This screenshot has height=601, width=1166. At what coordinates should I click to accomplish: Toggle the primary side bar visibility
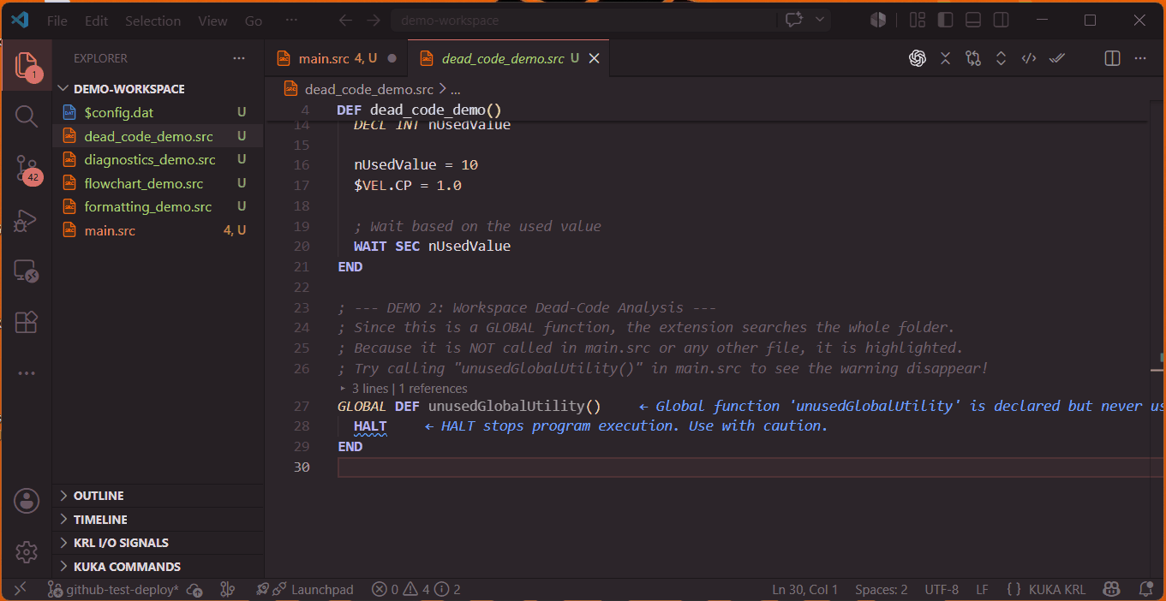pos(945,20)
